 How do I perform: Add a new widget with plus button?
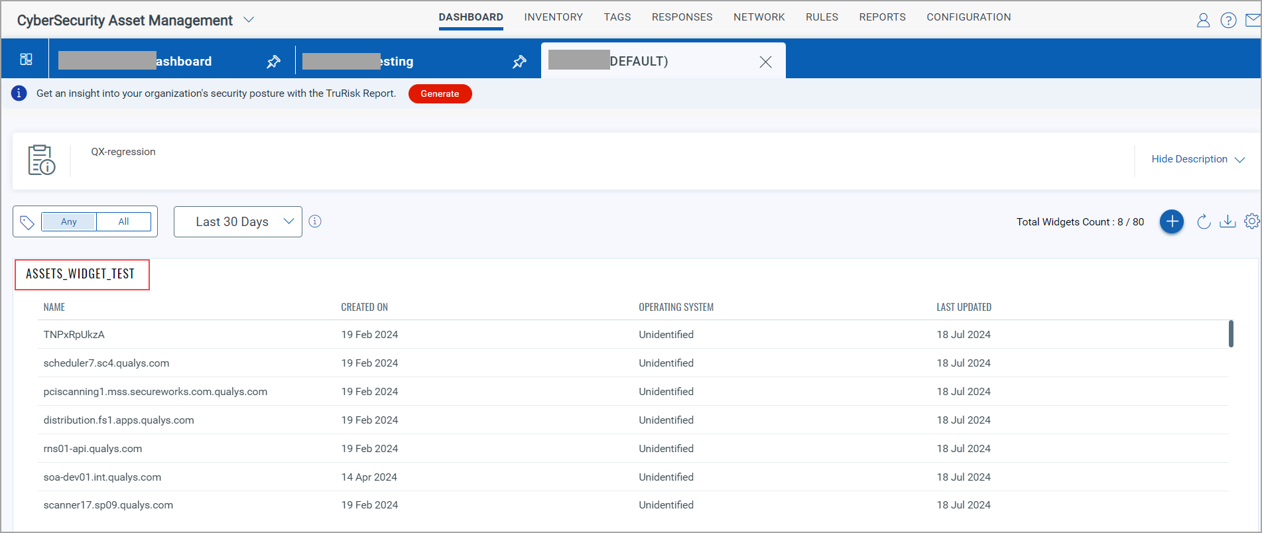1172,221
